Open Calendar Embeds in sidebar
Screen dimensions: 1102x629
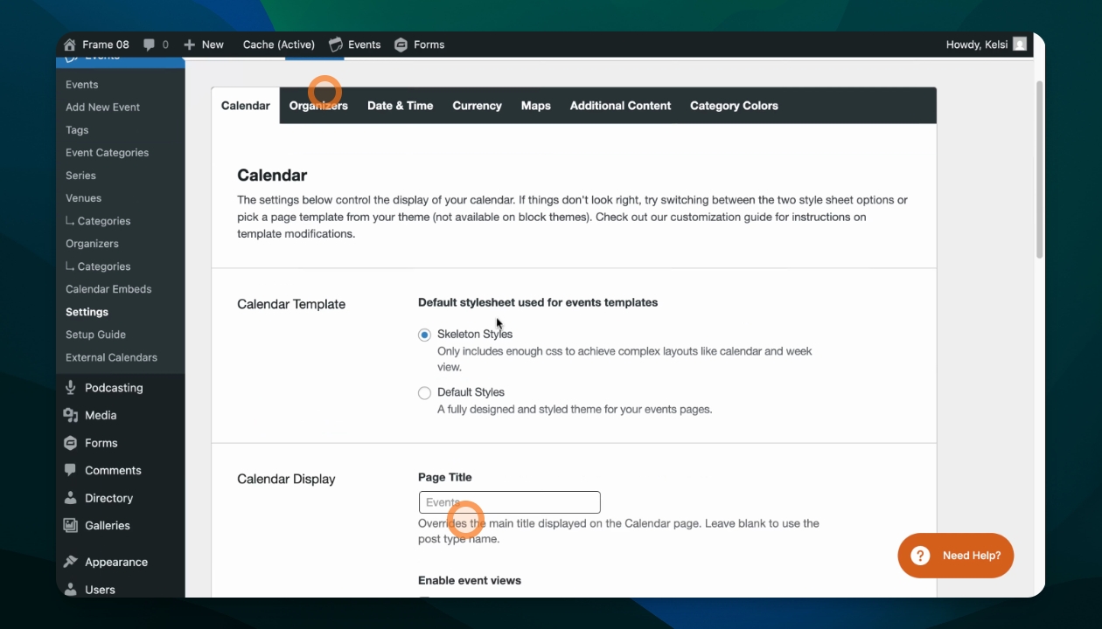(108, 289)
